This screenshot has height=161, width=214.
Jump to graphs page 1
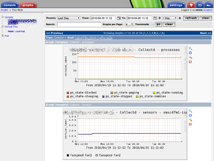click(x=144, y=33)
